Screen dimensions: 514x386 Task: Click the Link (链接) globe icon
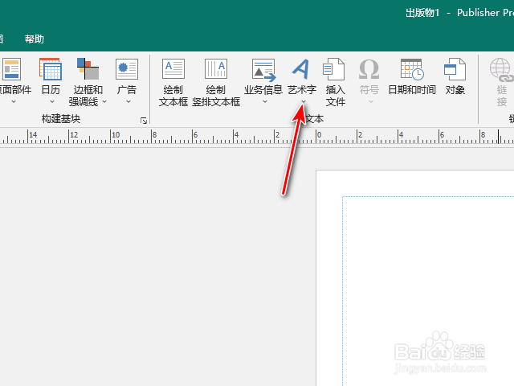click(501, 70)
